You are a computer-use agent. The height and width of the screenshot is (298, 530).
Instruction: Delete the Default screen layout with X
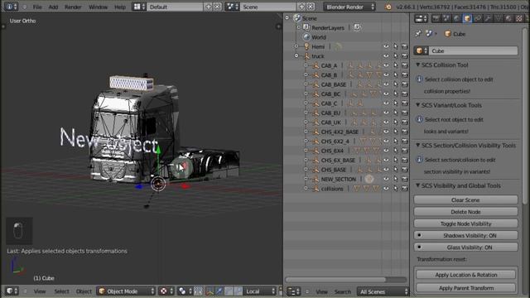(x=217, y=7)
